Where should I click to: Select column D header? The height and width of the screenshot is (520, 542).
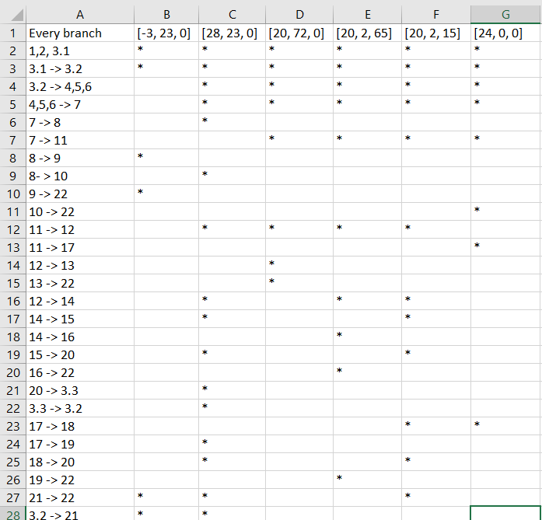[x=299, y=15]
